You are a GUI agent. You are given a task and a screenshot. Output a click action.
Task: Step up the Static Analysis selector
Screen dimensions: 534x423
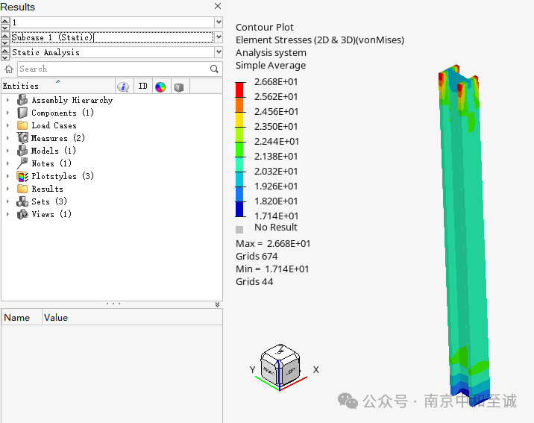(x=5, y=50)
